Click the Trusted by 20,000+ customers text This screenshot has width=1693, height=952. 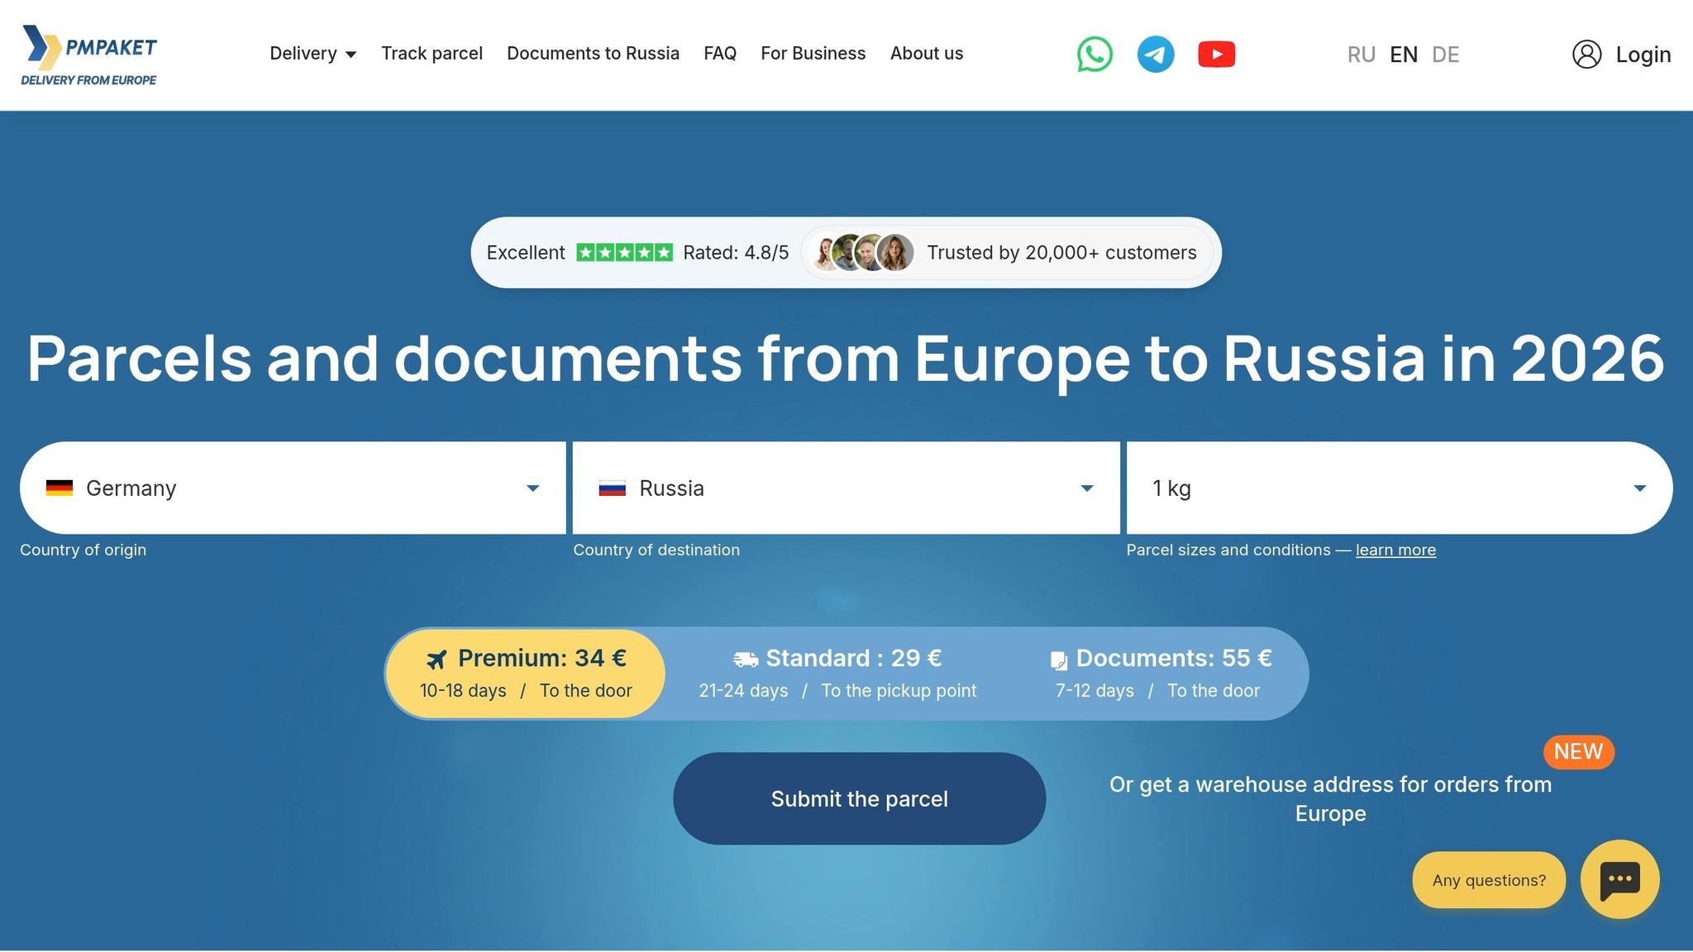1061,253
